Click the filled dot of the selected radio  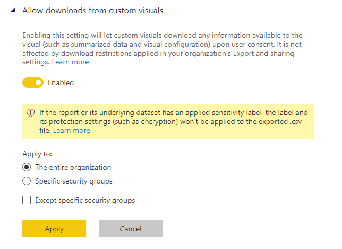[x=27, y=167]
